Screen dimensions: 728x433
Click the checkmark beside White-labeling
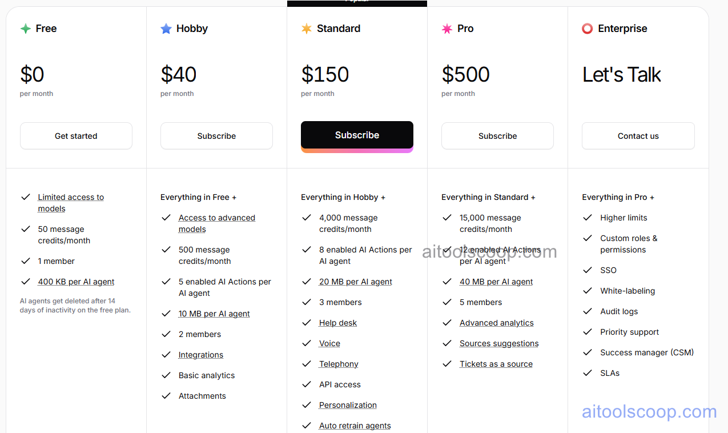[x=588, y=290]
